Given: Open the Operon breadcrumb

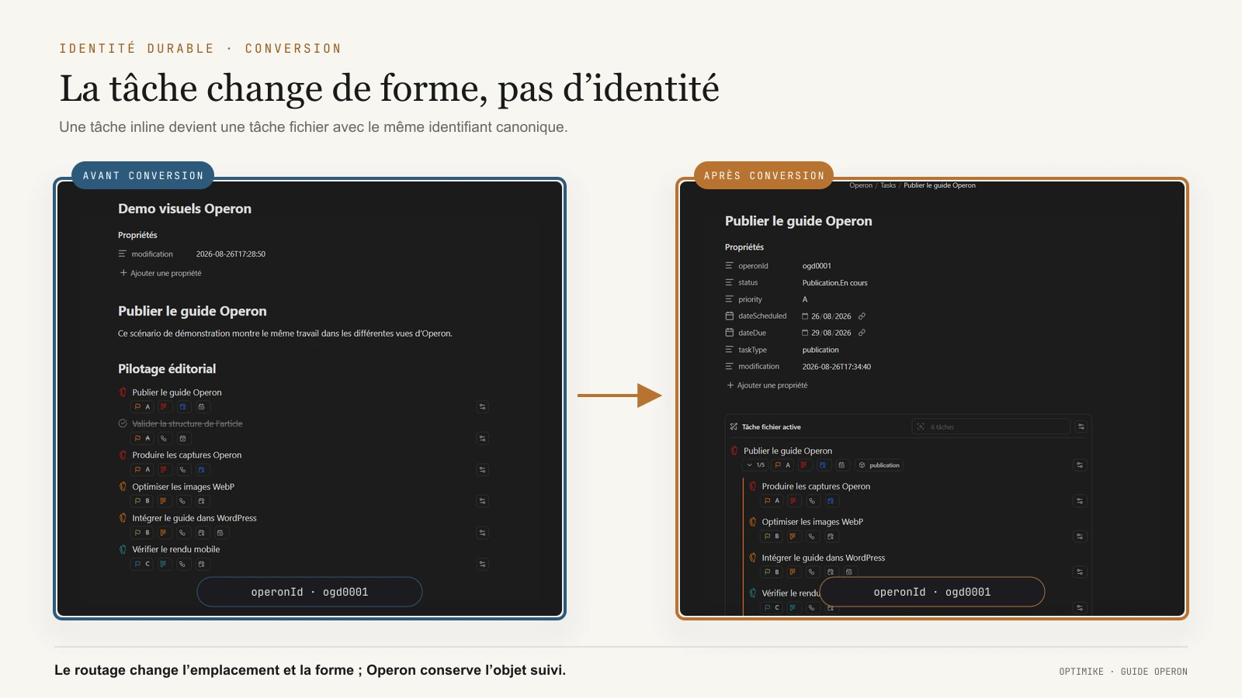Looking at the screenshot, I should 861,185.
